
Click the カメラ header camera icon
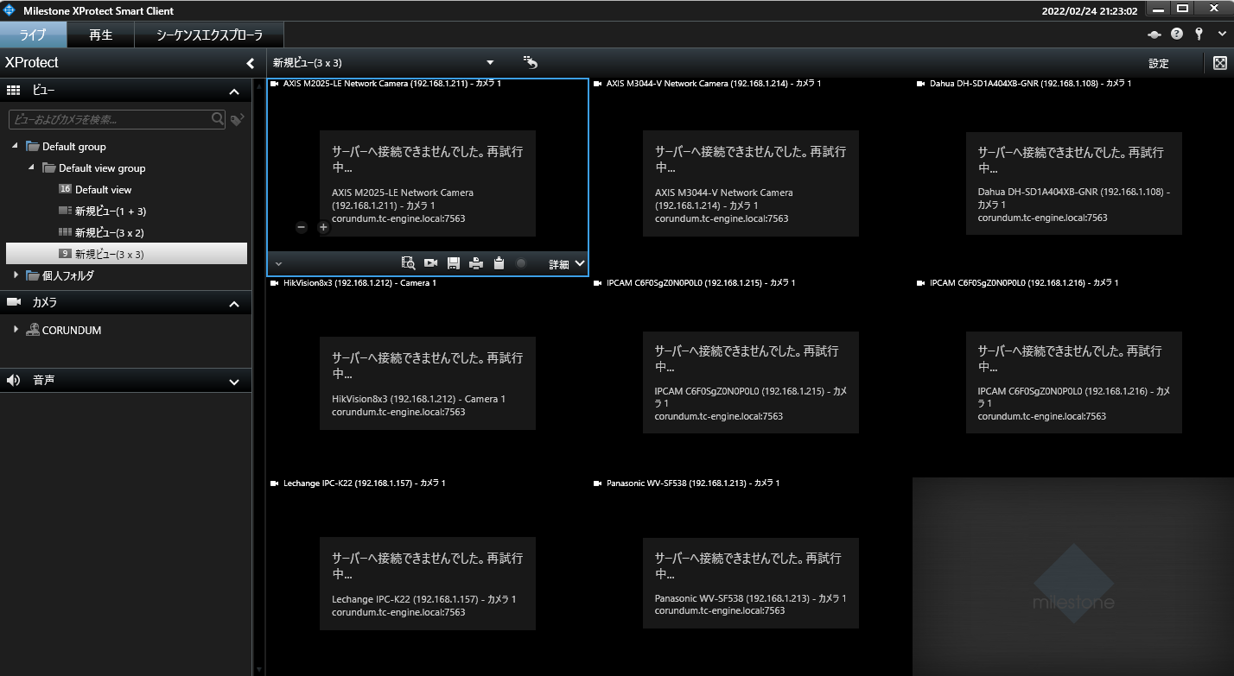[14, 302]
